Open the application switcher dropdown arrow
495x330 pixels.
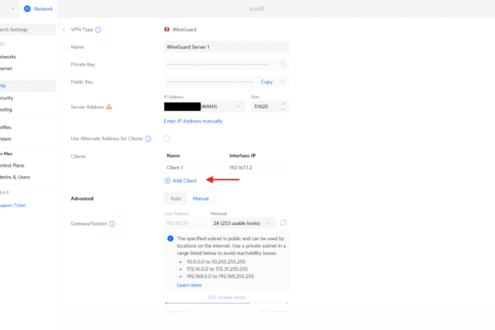[13, 8]
